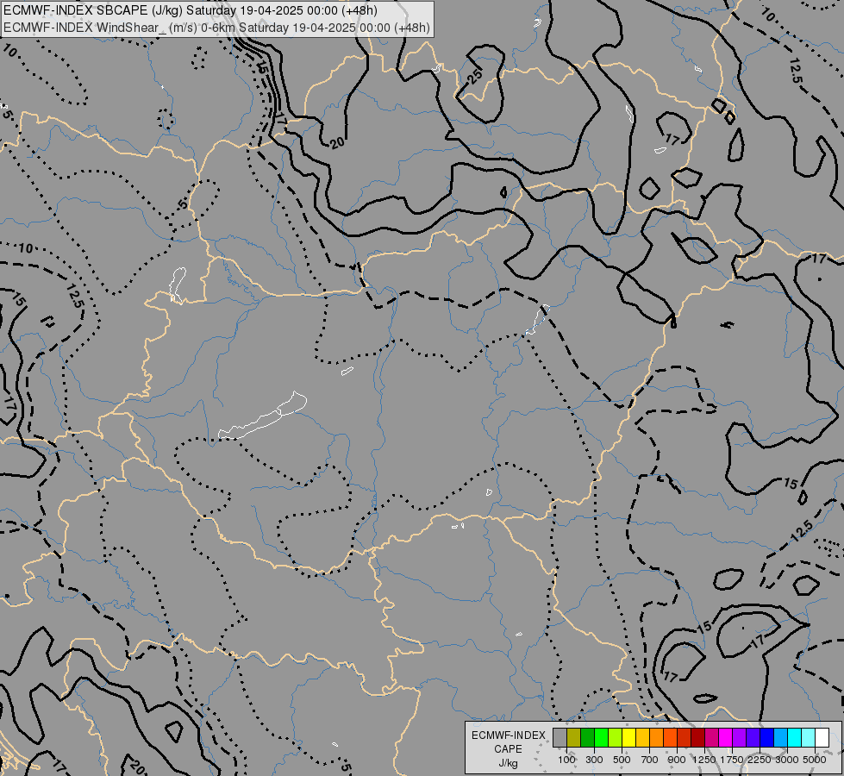Image resolution: width=844 pixels, height=776 pixels.
Task: Click the 'ECMWF-INDEX WindShear_ (m/s) 0-6km' title line
Action: [x=217, y=28]
